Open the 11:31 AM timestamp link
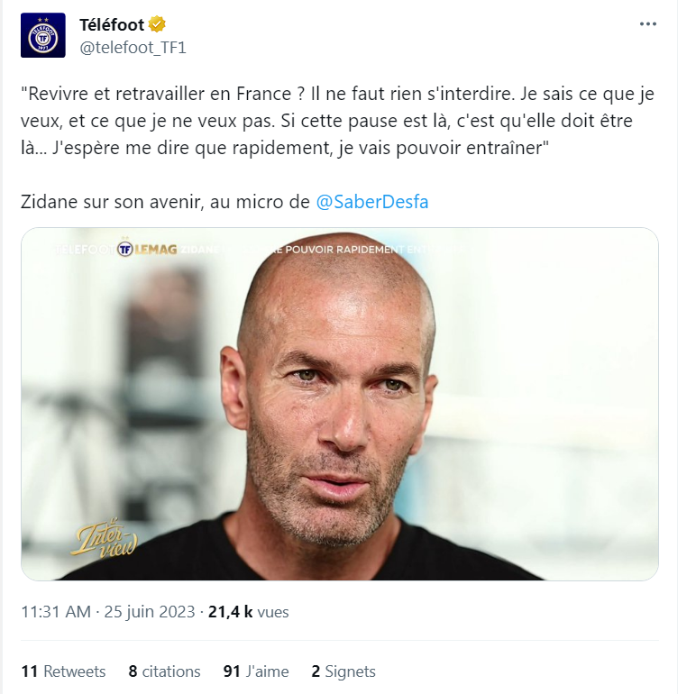The height and width of the screenshot is (694, 696). [x=56, y=612]
